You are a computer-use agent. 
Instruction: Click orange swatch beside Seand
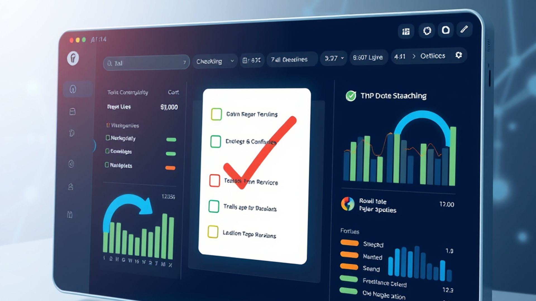pyautogui.click(x=349, y=266)
